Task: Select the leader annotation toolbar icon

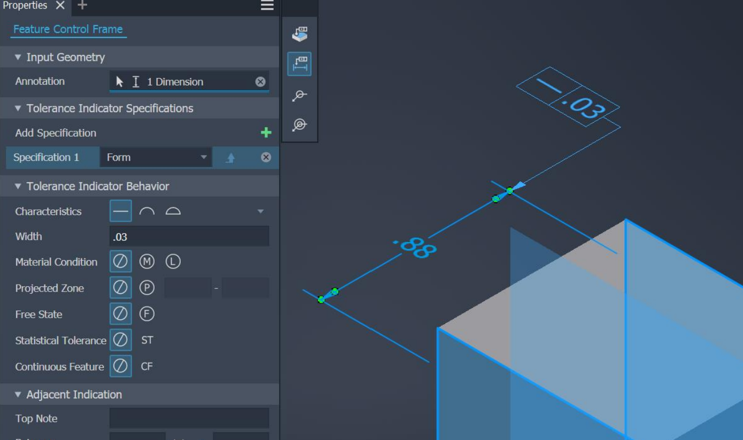Action: [x=300, y=96]
